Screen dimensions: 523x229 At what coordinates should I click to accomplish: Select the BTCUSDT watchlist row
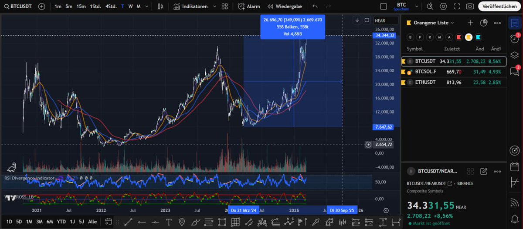point(454,61)
